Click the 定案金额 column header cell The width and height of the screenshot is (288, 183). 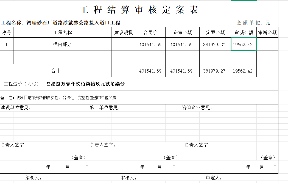(x=215, y=32)
